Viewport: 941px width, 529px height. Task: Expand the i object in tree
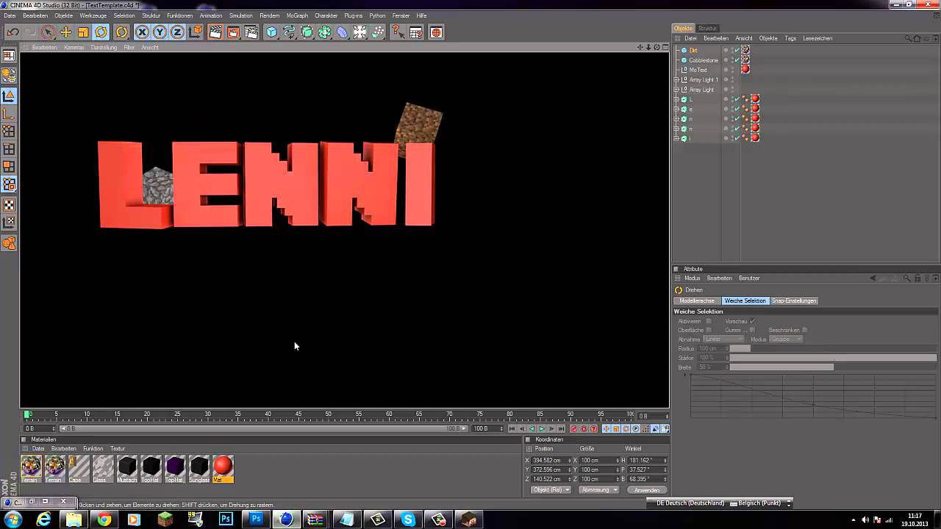677,138
